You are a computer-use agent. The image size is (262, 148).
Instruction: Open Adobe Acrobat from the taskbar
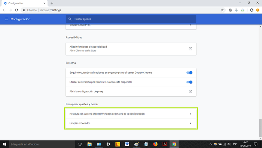pyautogui.click(x=165, y=144)
